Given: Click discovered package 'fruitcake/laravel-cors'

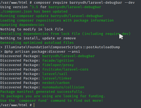Looking at the screenshot, I should [x=65, y=69].
